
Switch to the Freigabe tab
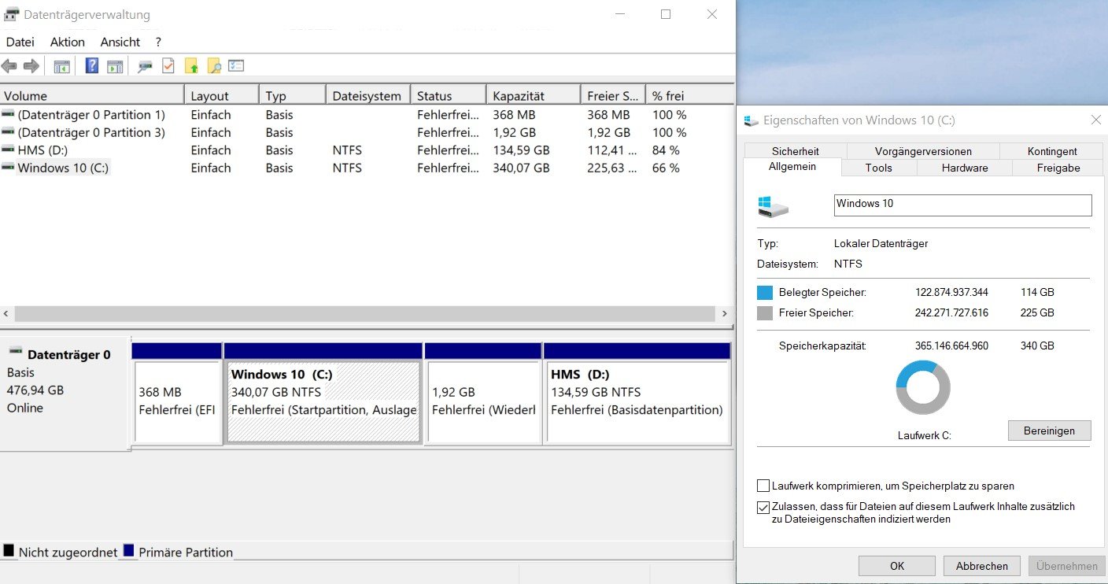(x=1058, y=168)
